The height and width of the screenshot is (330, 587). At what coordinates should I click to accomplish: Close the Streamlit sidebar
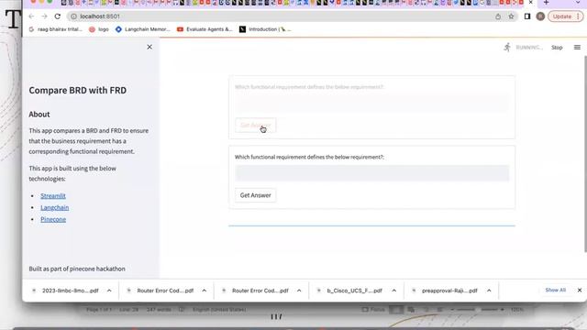tap(150, 47)
